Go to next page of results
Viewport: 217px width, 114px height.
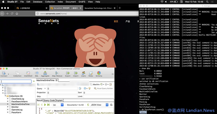45,105
